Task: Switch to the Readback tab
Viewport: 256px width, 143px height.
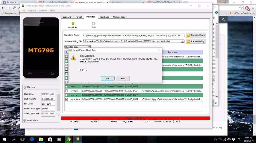Action: click(104, 17)
